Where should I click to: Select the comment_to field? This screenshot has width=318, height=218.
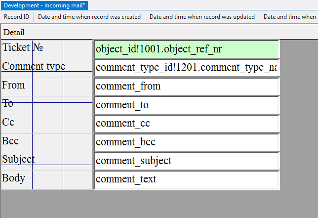[x=186, y=105]
